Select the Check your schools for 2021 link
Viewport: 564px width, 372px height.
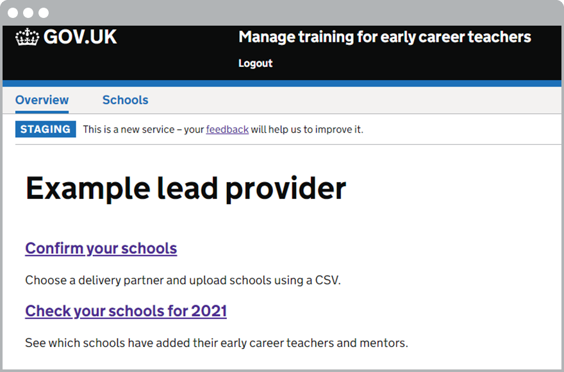click(126, 311)
